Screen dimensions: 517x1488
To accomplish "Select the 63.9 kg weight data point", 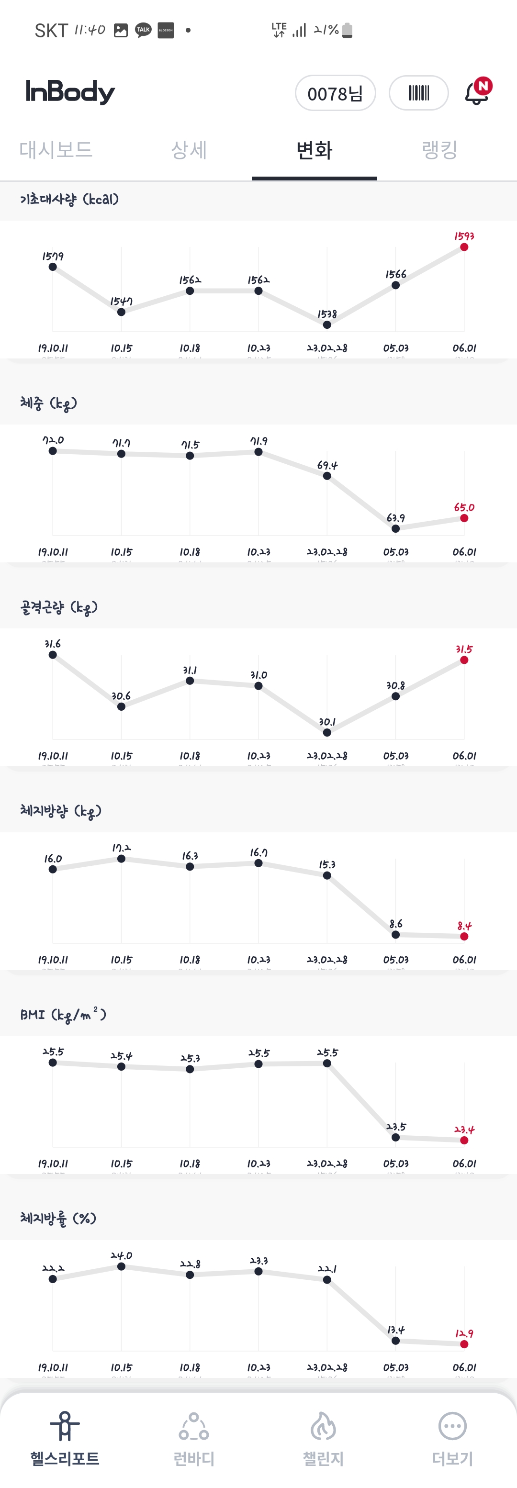I will pos(396,528).
